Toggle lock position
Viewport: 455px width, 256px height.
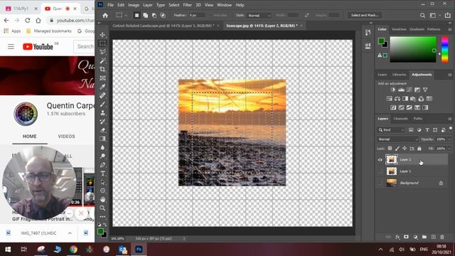[x=405, y=149]
